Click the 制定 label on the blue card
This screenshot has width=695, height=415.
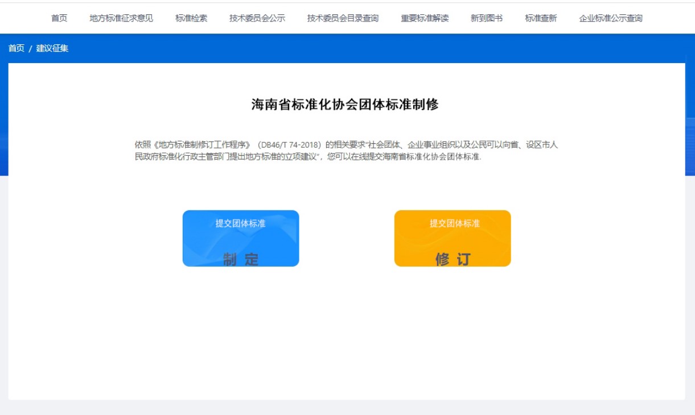[241, 259]
